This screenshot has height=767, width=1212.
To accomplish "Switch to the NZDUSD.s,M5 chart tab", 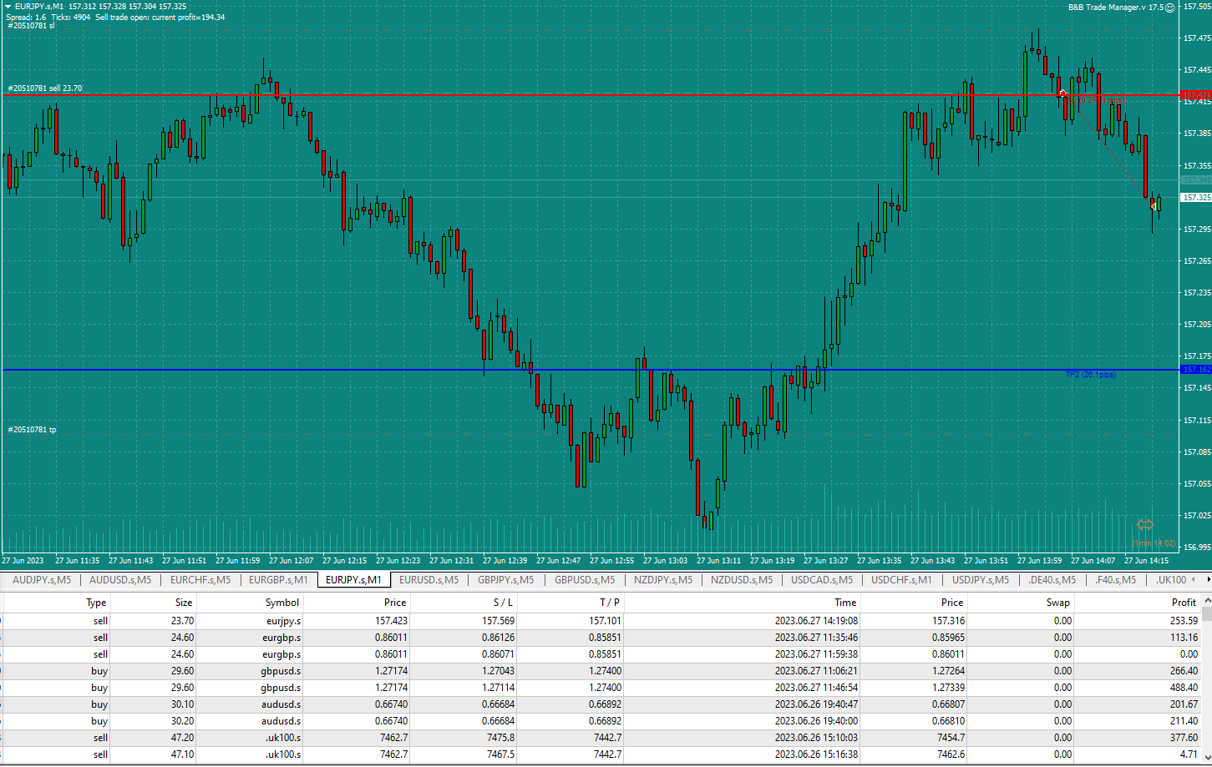I will click(742, 579).
